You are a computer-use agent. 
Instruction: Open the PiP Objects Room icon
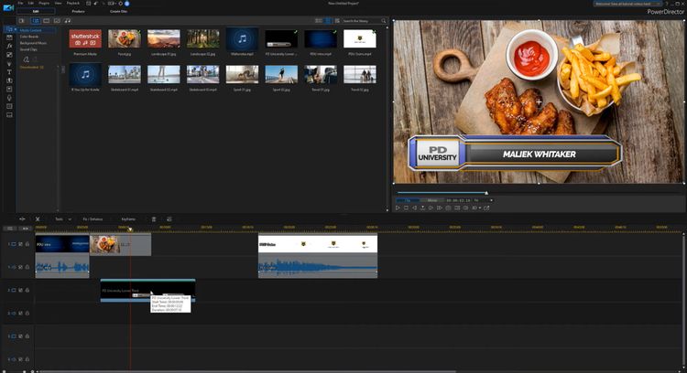click(x=9, y=55)
